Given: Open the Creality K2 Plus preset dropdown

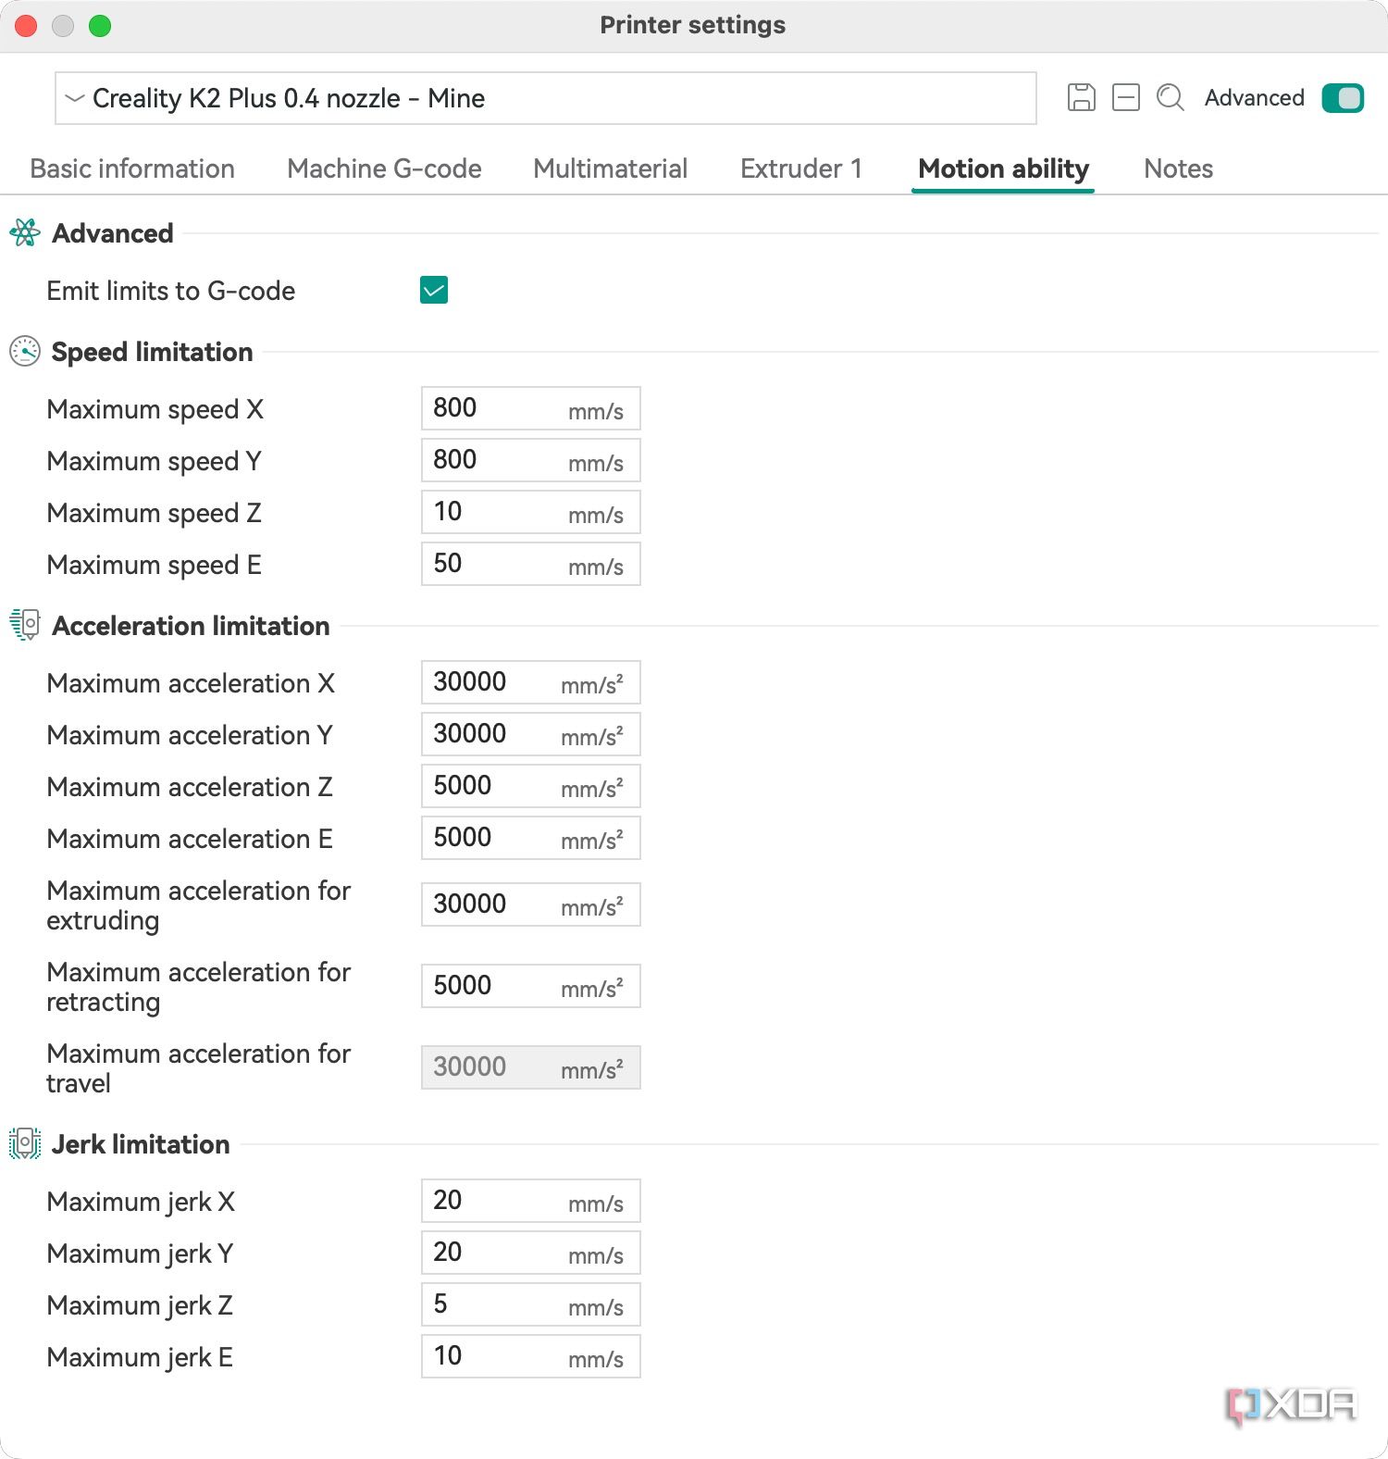Looking at the screenshot, I should (x=546, y=98).
